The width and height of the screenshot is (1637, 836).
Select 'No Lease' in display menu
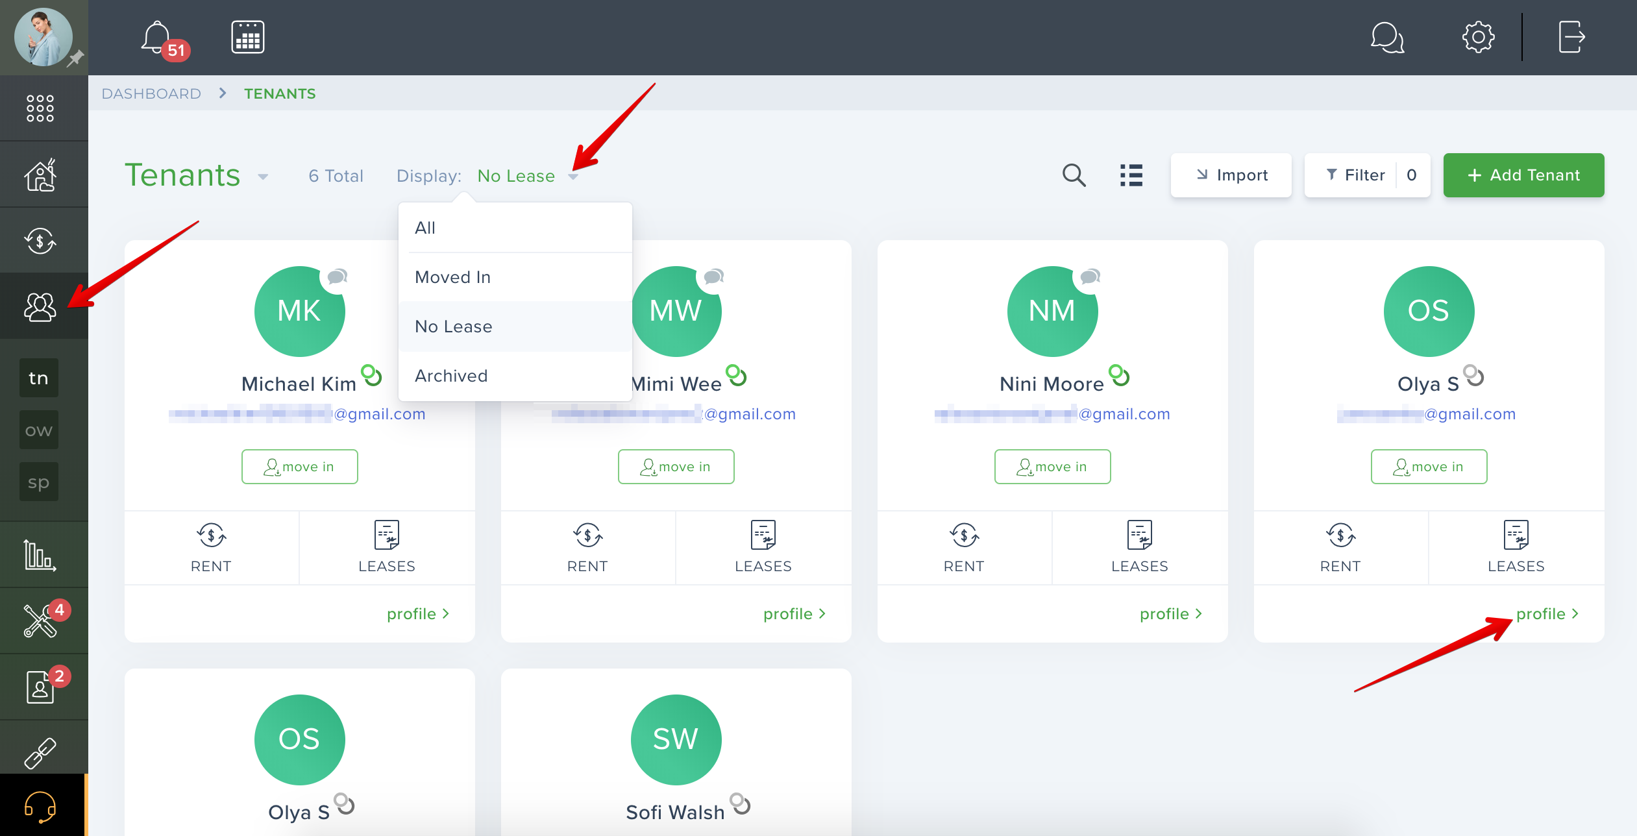tap(515, 326)
